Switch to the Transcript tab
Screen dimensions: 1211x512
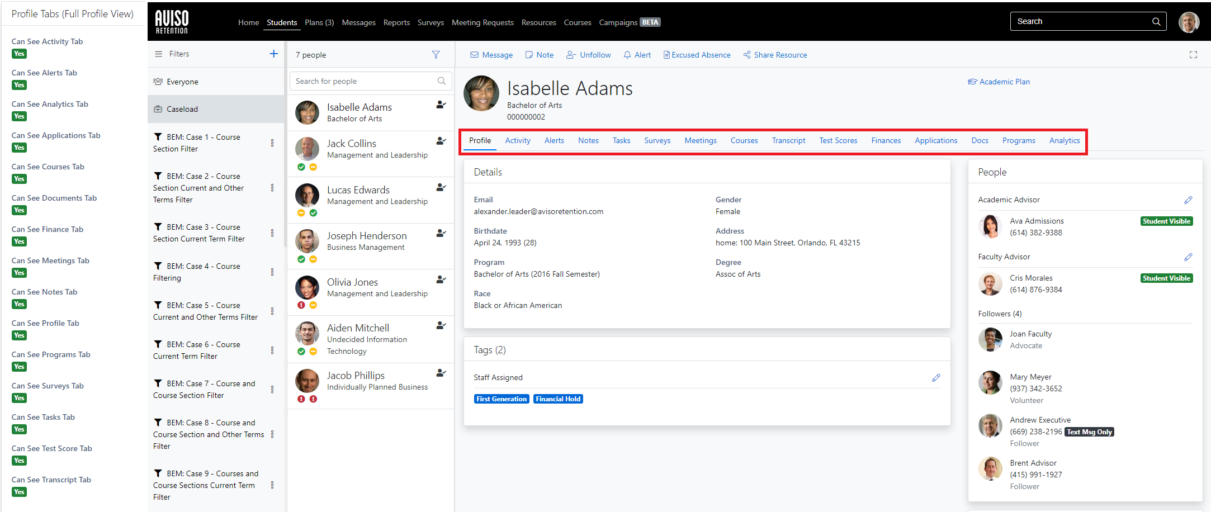[x=788, y=140]
